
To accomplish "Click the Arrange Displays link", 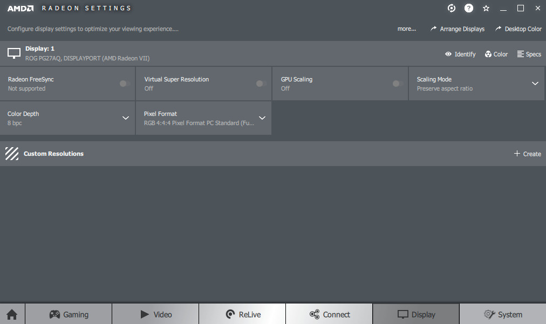I will tap(457, 29).
